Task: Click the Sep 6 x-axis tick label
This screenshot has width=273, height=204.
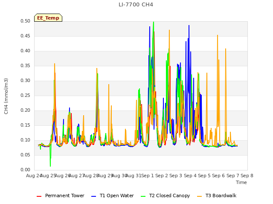Action: coord(218,176)
